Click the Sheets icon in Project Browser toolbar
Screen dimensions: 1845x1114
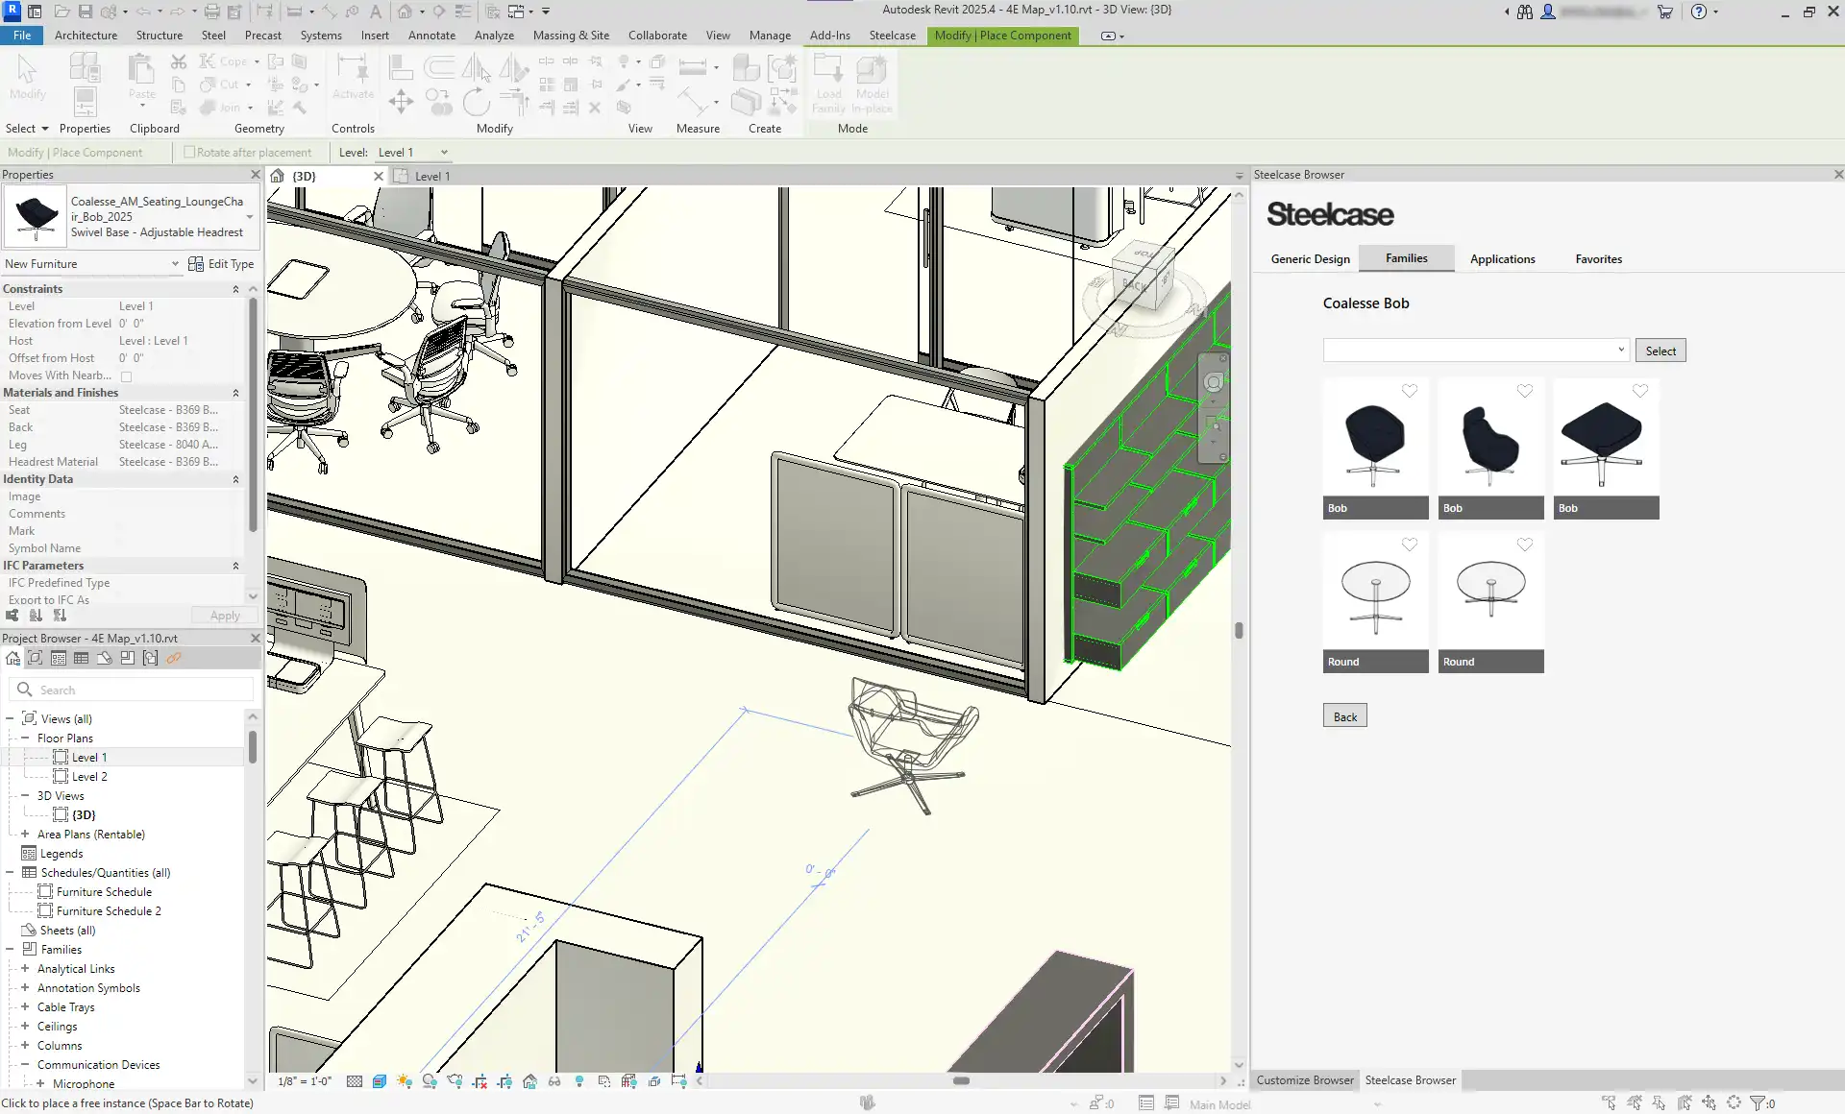(x=105, y=659)
